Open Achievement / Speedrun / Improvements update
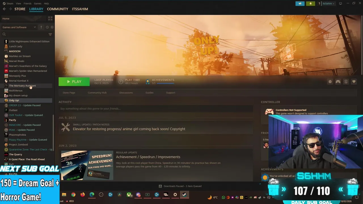This screenshot has height=204, width=363. (148, 157)
